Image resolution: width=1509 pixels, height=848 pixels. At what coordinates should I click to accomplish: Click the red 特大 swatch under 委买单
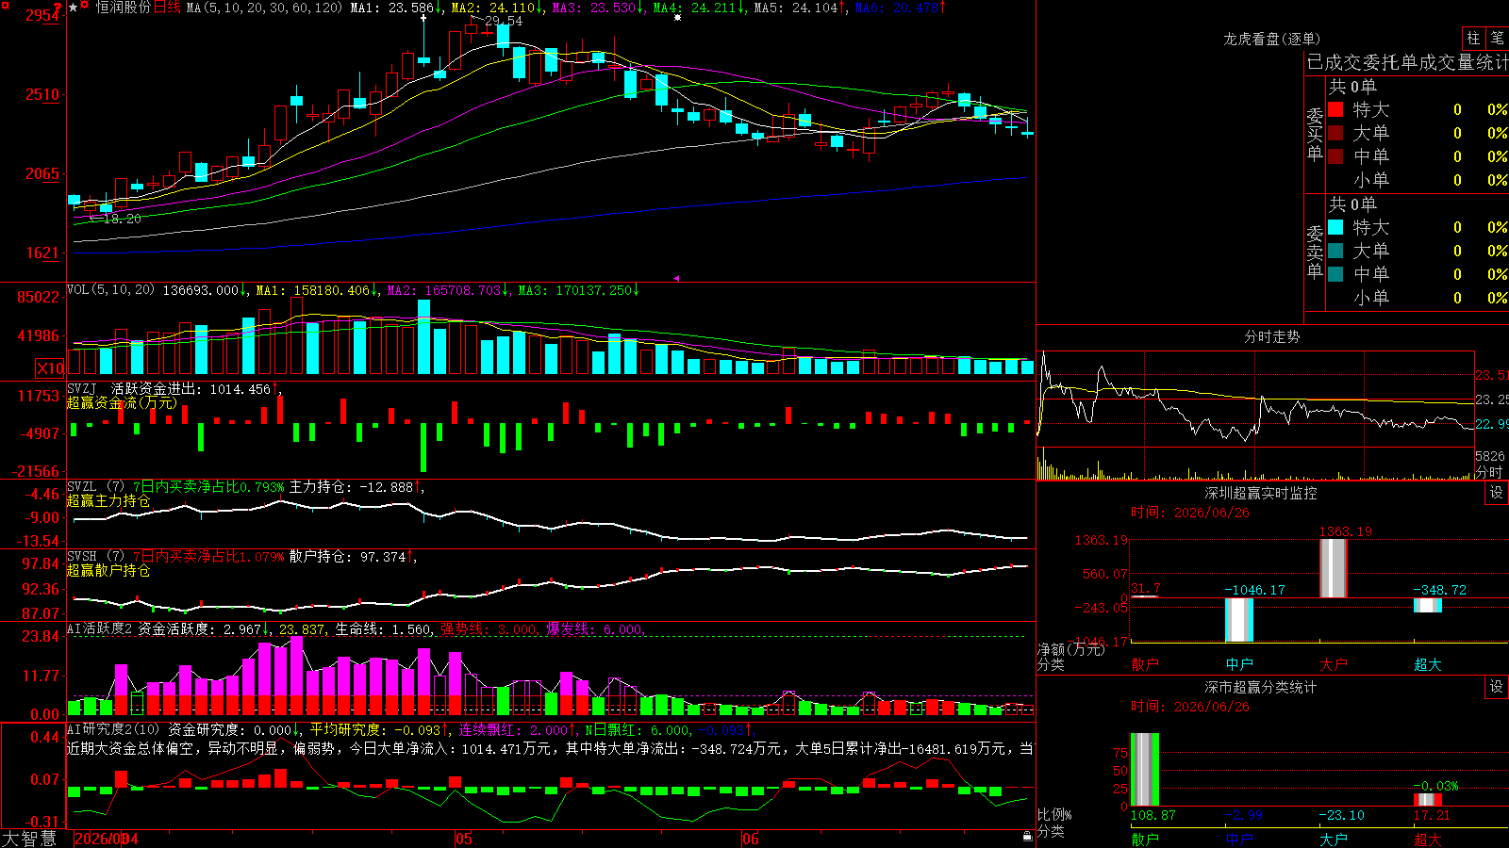pos(1335,109)
